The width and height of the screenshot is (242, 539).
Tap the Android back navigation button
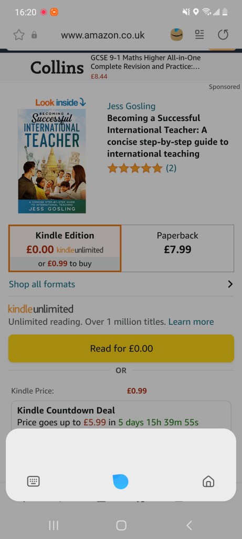[x=189, y=525]
